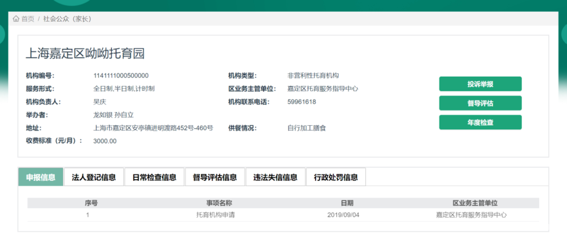This screenshot has height=239, width=567.
Task: Select the institution number 1141111000500000
Action: coord(121,76)
